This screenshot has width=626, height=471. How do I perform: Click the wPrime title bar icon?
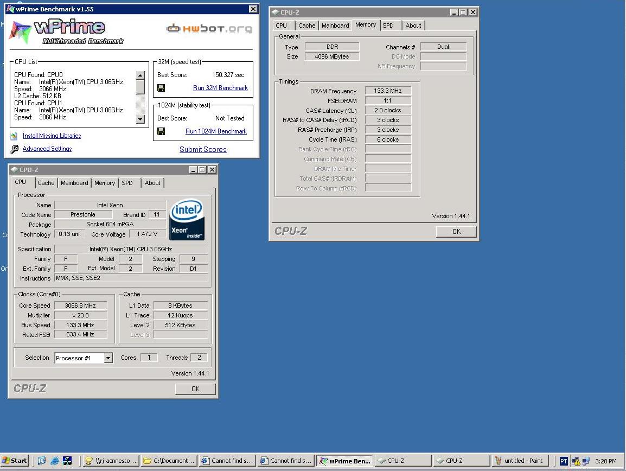[11, 9]
